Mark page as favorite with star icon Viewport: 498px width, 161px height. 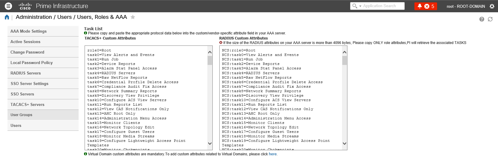(133, 17)
